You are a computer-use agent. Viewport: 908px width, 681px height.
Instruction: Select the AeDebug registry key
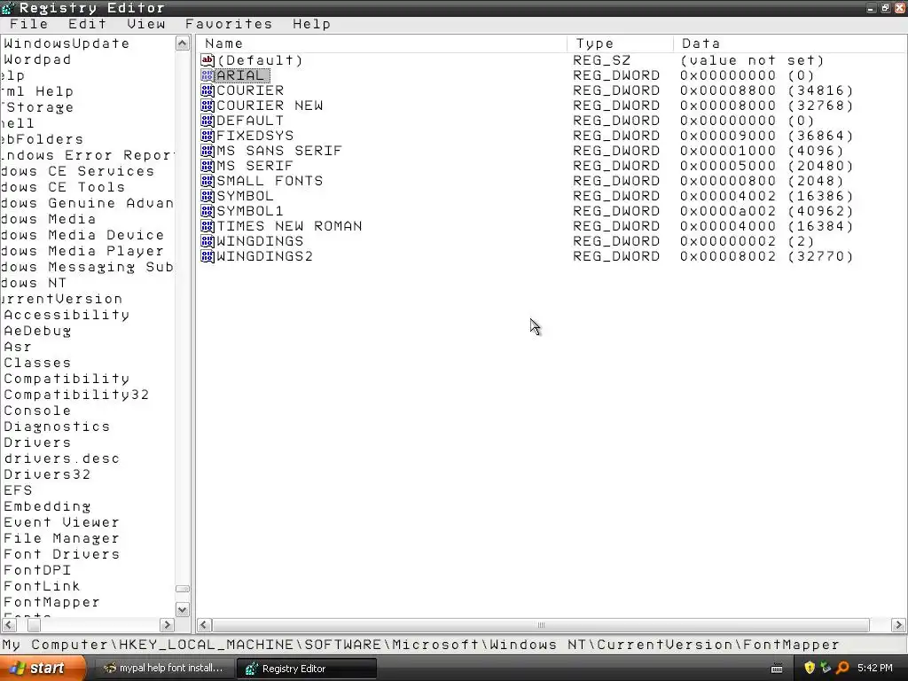37,331
